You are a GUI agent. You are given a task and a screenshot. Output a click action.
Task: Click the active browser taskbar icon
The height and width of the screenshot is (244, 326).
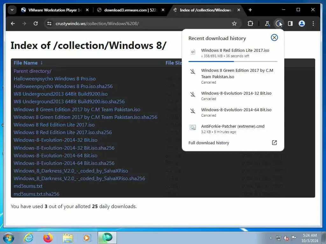[x=107, y=238]
